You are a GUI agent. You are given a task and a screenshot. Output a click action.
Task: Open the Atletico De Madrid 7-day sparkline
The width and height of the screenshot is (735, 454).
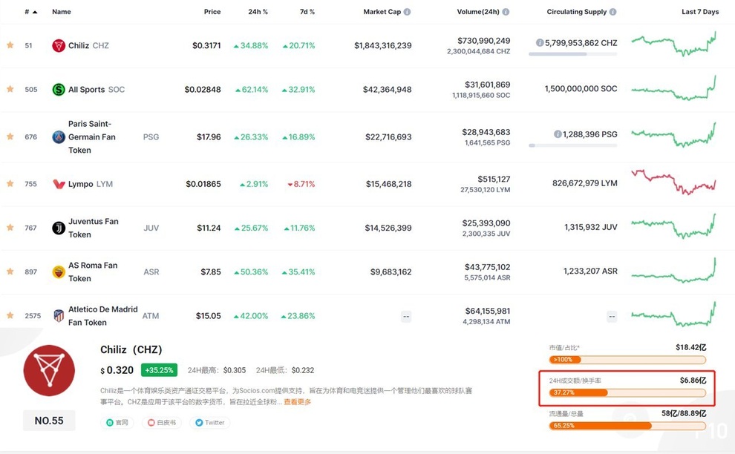[674, 315]
